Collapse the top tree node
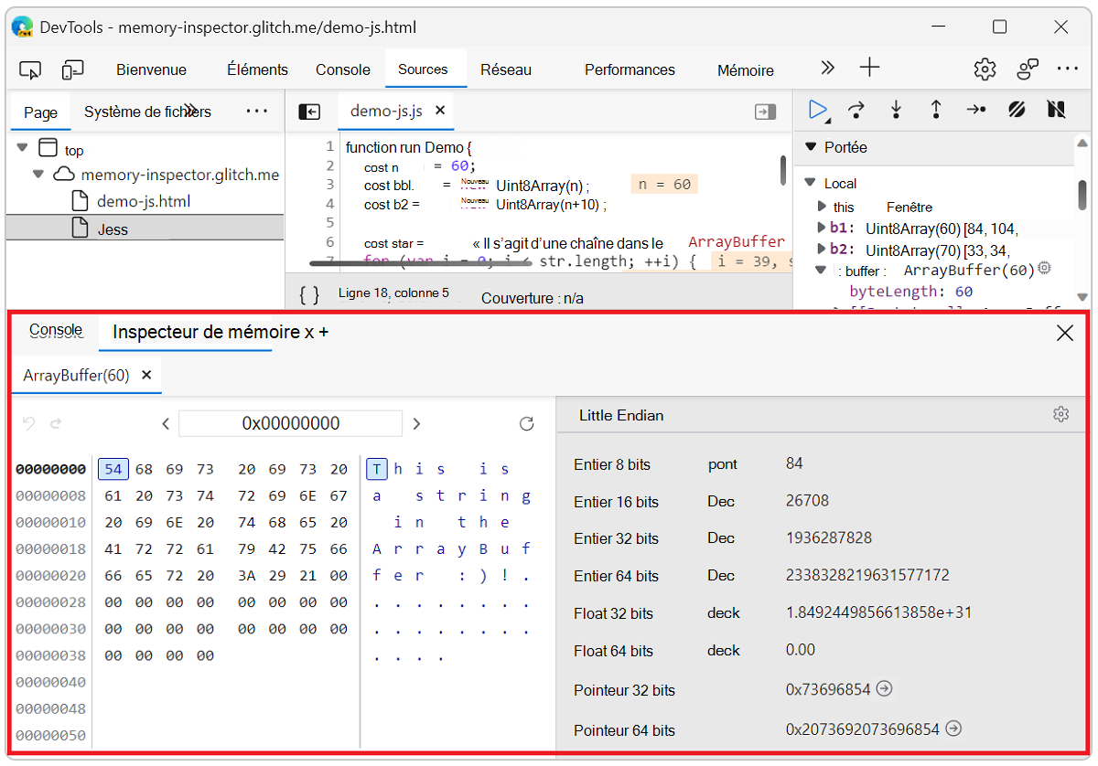Viewport: 1098px width, 766px height. pos(23,147)
